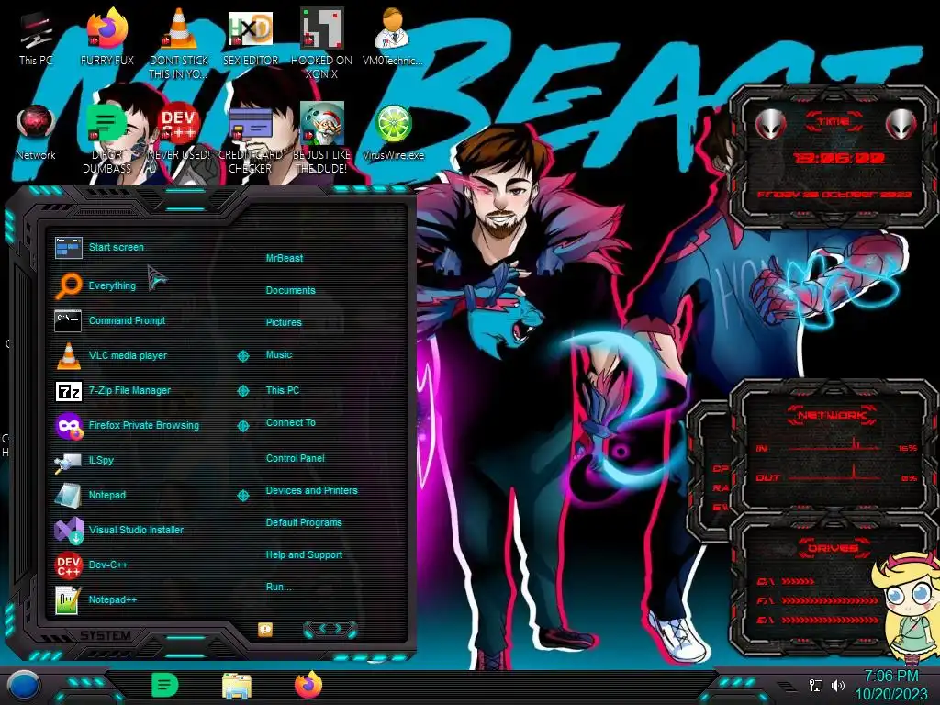Screen dimensions: 940x705
Task: Open Documents from start menu
Action: 290,290
